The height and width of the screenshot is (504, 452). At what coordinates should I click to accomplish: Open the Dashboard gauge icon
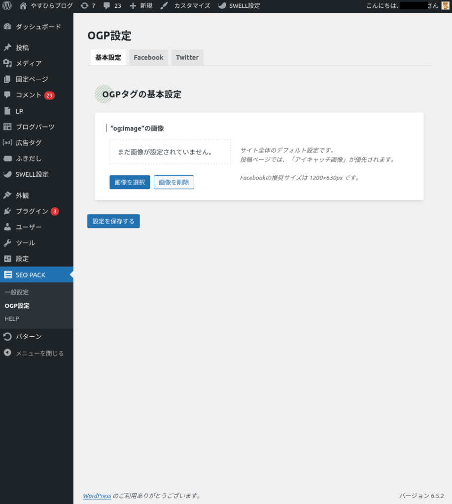tap(7, 27)
